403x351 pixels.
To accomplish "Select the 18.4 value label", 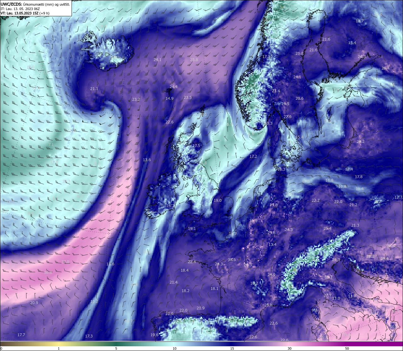I will pos(184,270).
